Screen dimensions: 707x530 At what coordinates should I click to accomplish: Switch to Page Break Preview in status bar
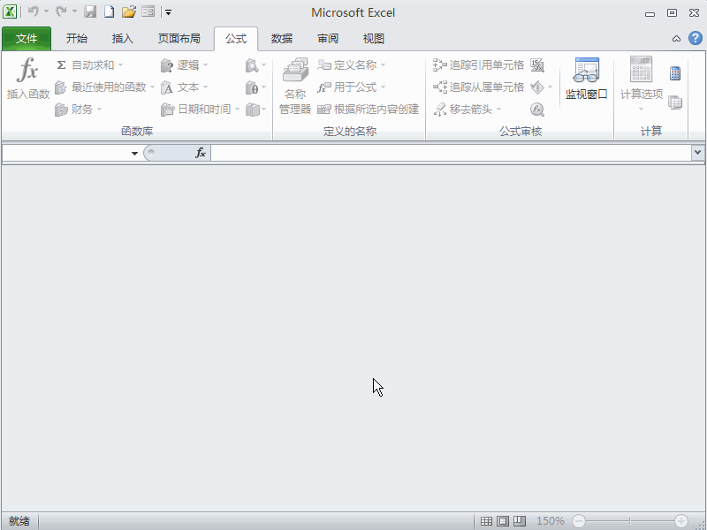[519, 520]
